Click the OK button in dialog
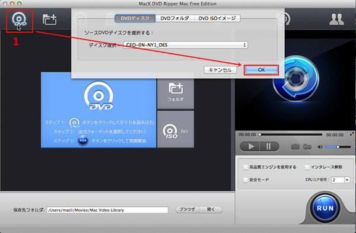356x233 pixels. (x=261, y=70)
